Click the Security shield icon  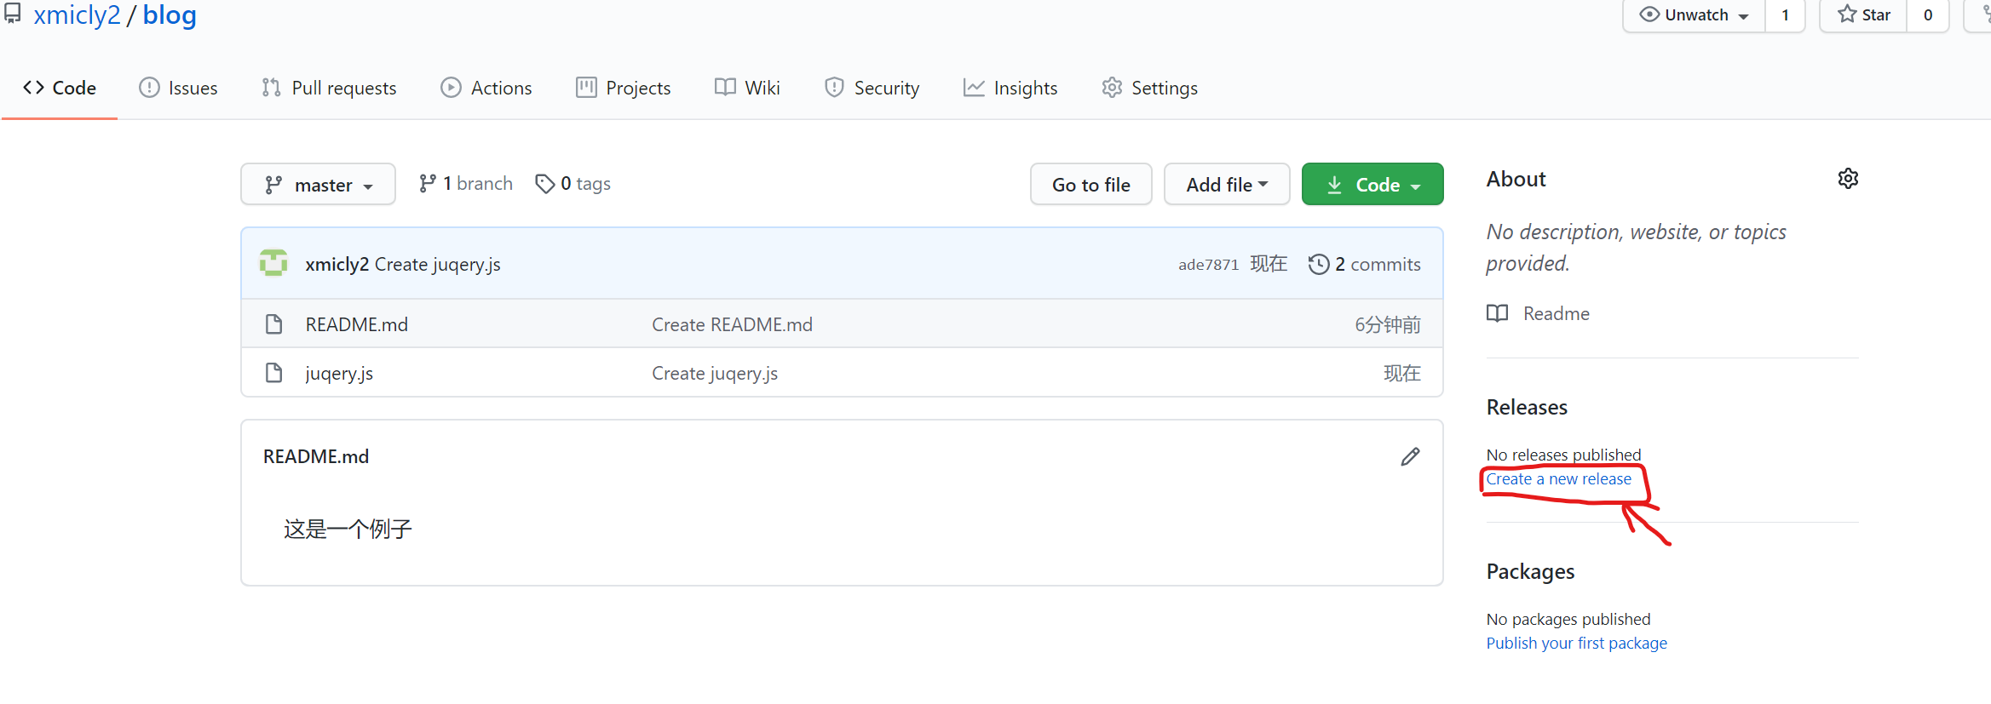[834, 87]
